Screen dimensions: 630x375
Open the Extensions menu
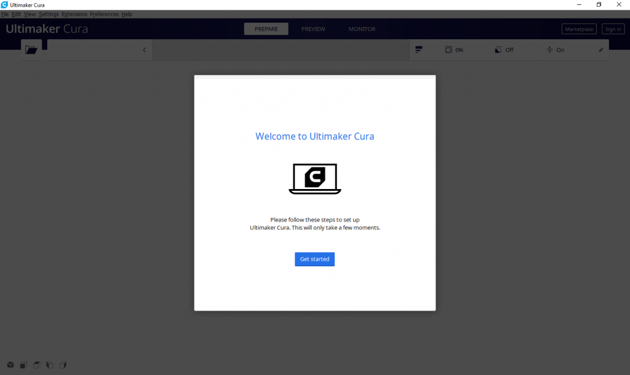[x=74, y=14]
